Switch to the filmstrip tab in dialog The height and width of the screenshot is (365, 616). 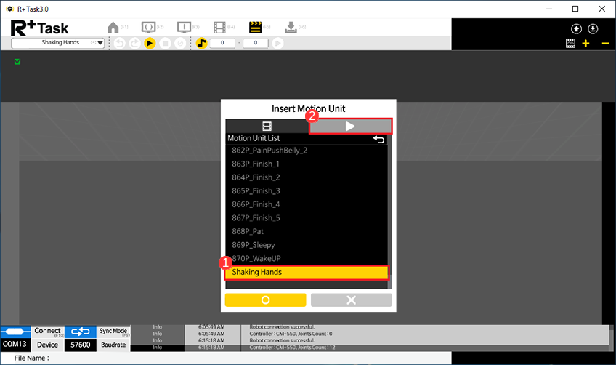(267, 126)
